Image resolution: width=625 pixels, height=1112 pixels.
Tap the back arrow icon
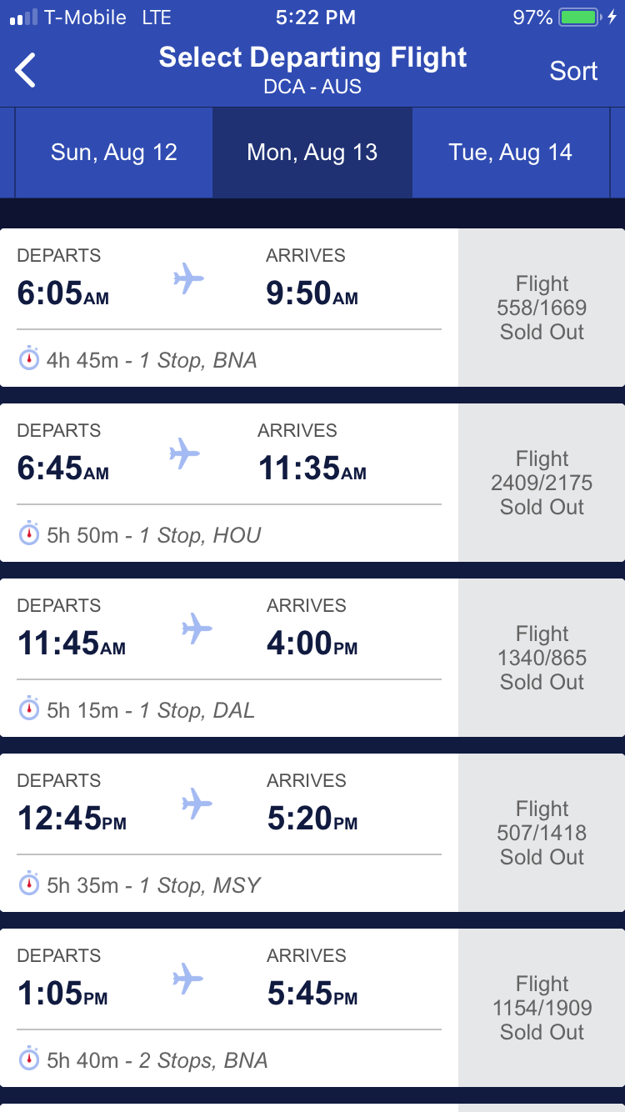[x=27, y=71]
